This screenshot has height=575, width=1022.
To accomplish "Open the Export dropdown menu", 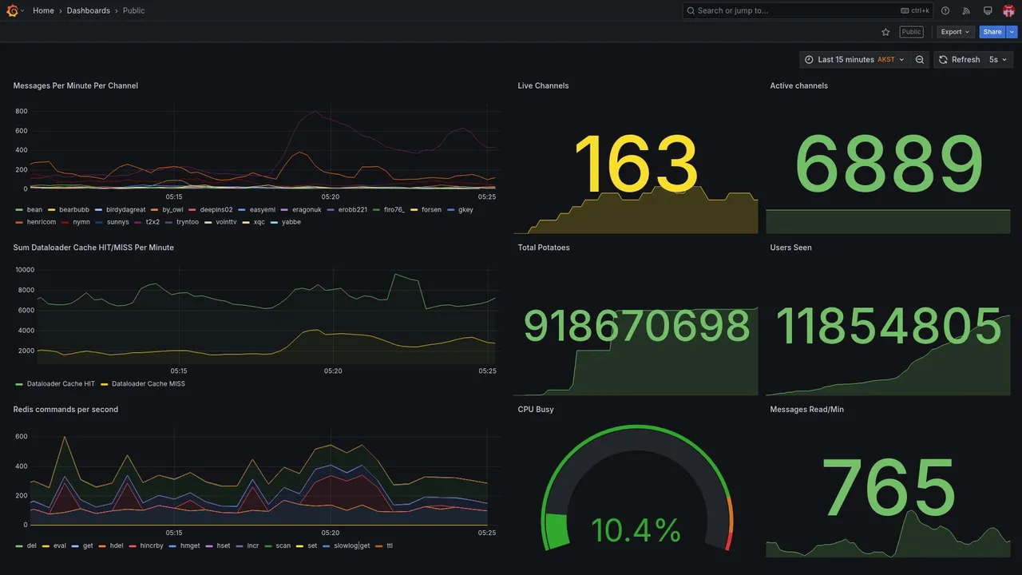I will pos(956,32).
